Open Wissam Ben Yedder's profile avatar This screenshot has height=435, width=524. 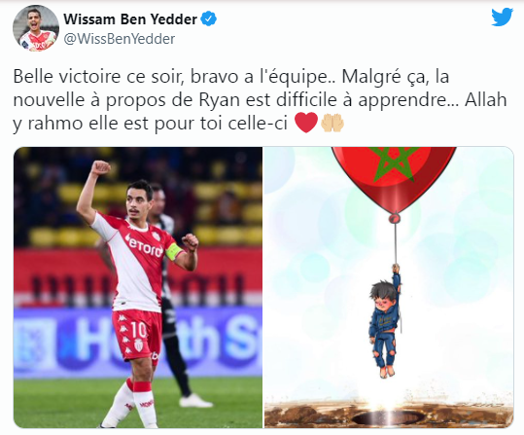(x=36, y=28)
